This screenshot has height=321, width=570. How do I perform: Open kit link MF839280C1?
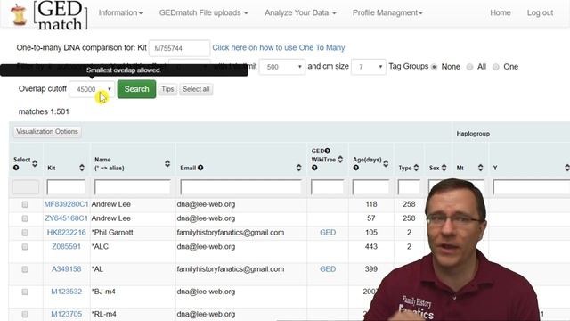tap(66, 204)
